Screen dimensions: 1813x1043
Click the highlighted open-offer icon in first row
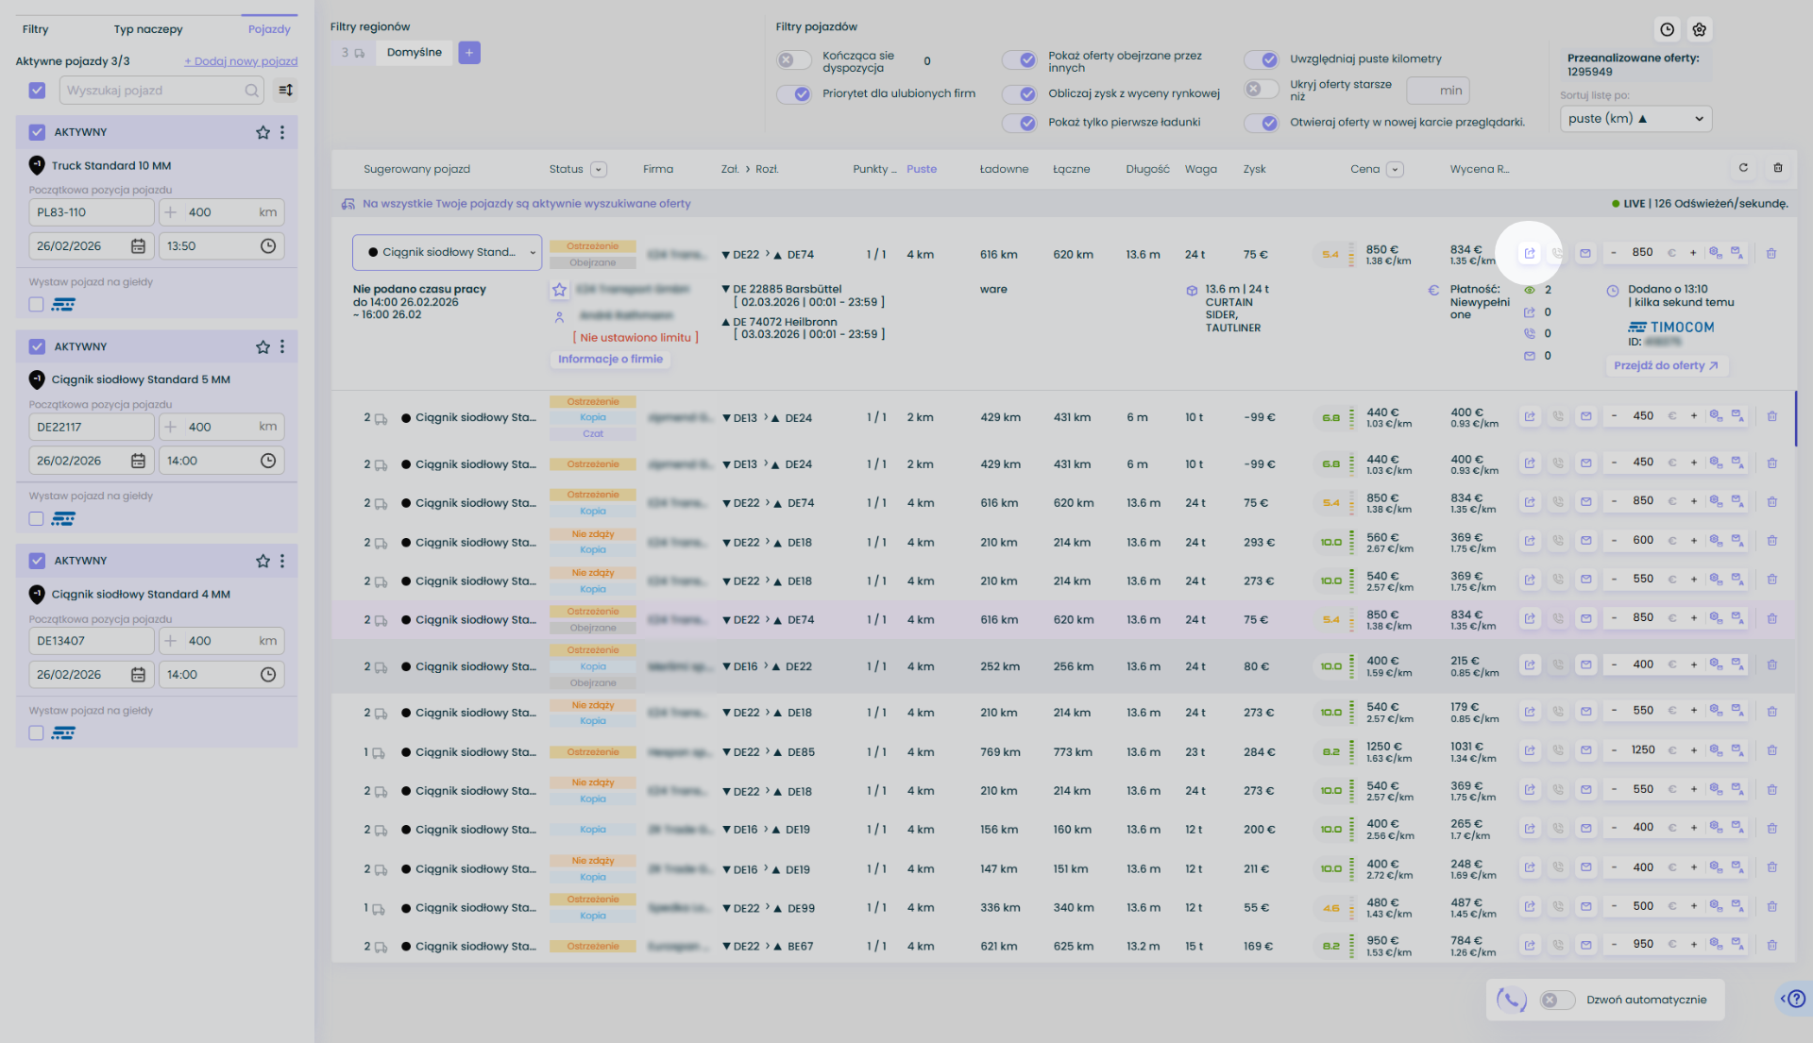tap(1529, 253)
